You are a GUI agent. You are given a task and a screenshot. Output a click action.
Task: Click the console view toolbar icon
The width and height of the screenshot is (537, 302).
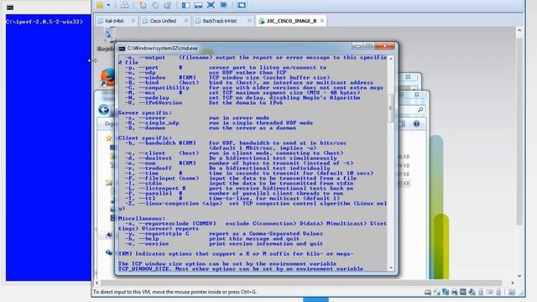click(242, 5)
